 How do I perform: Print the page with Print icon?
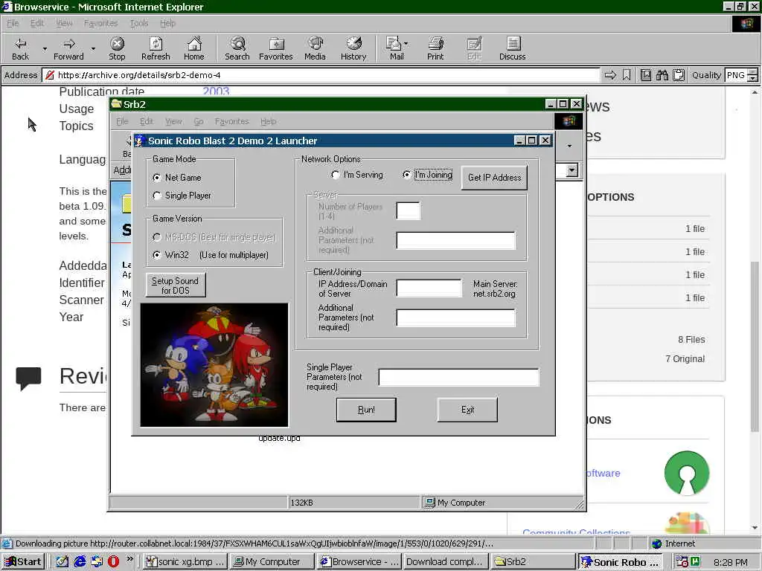pos(435,48)
